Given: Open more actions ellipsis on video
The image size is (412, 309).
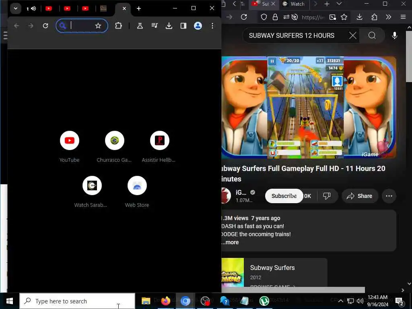Looking at the screenshot, I should (x=389, y=196).
